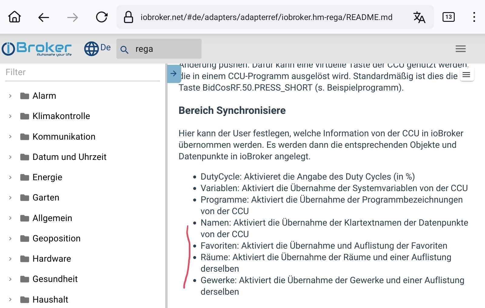Click the Haushalt folder icon
This screenshot has height=308, width=485.
click(x=25, y=300)
